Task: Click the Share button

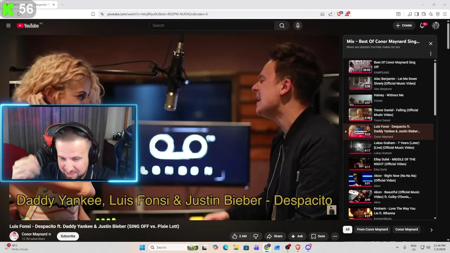Action: point(275,236)
